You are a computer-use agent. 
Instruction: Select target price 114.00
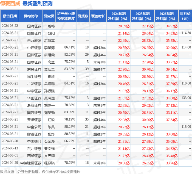(x=186, y=47)
